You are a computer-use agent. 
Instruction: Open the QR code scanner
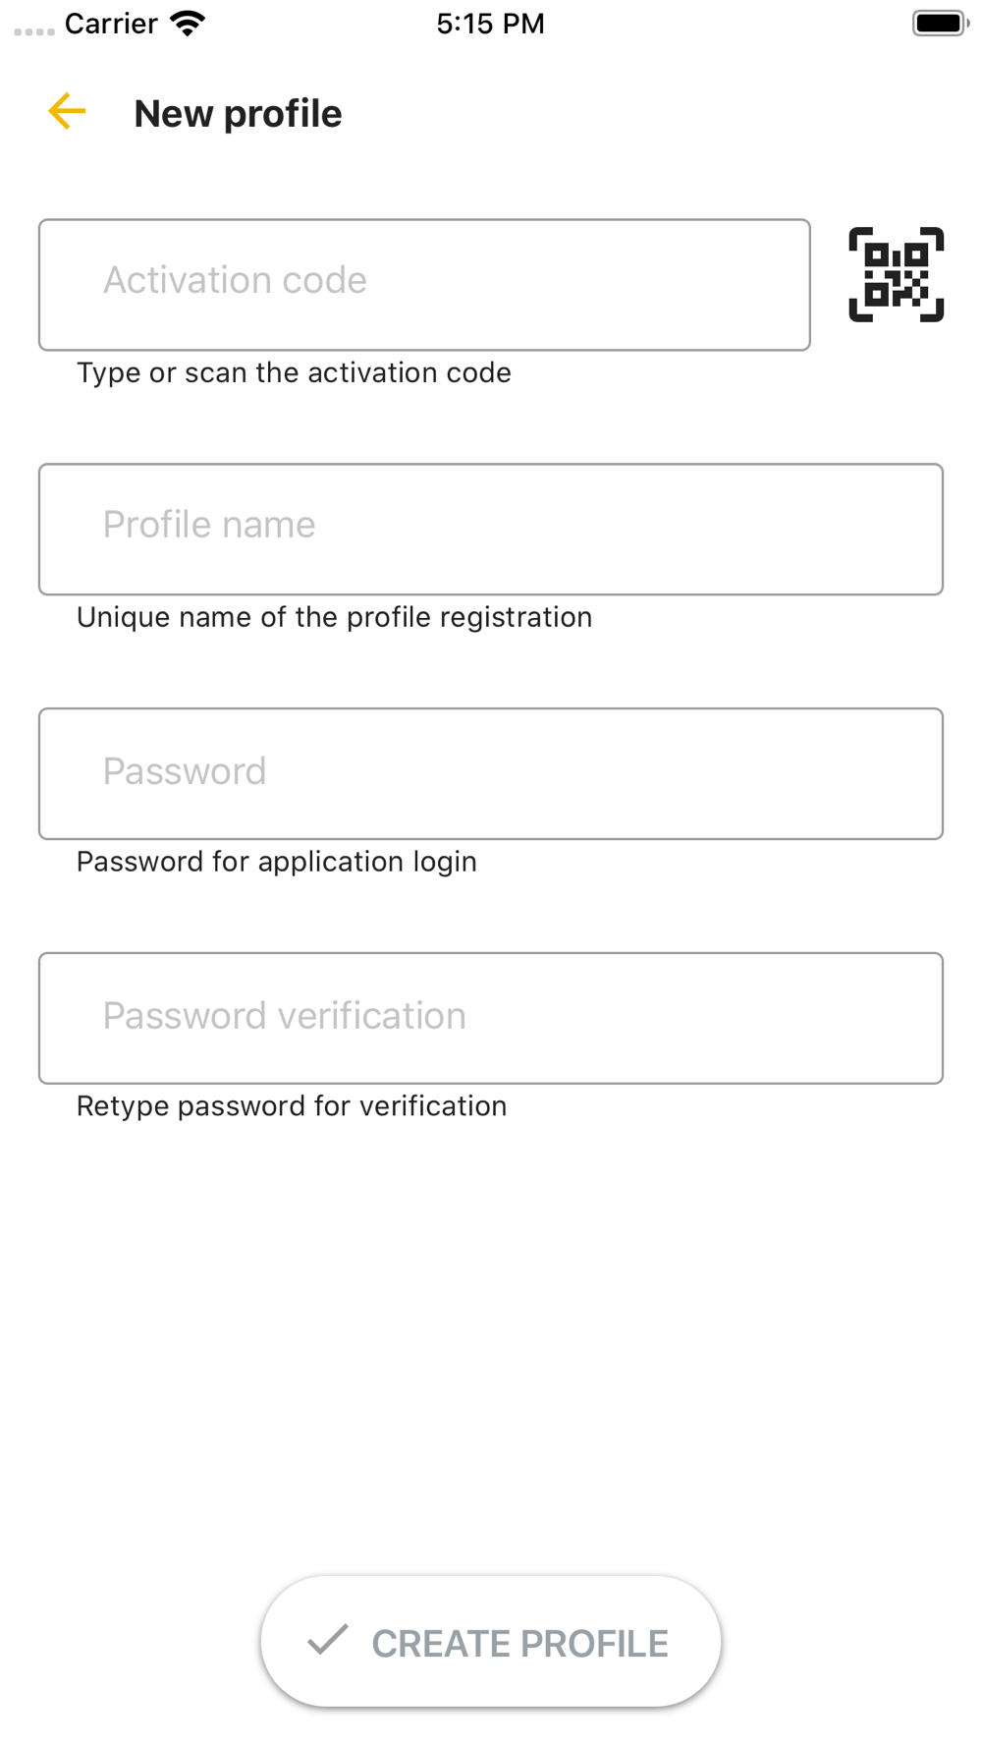pyautogui.click(x=896, y=274)
